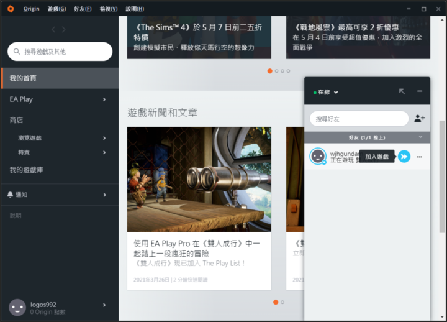Expand the 通知 chevron
This screenshot has height=322, width=447.
pos(105,195)
